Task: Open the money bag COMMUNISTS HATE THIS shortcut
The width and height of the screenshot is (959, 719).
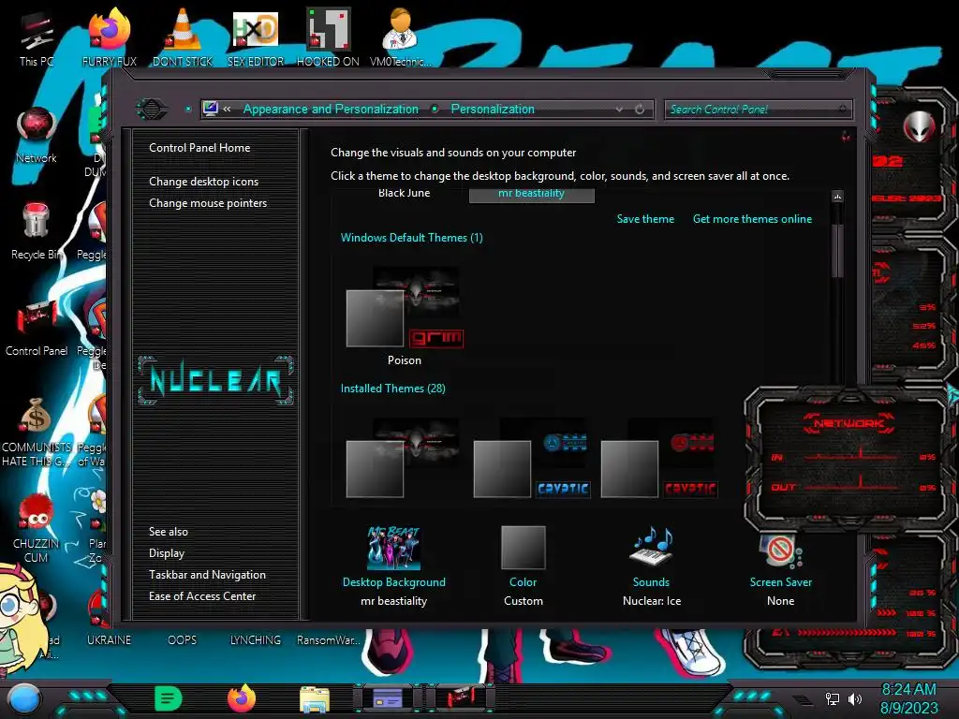Action: 37,431
